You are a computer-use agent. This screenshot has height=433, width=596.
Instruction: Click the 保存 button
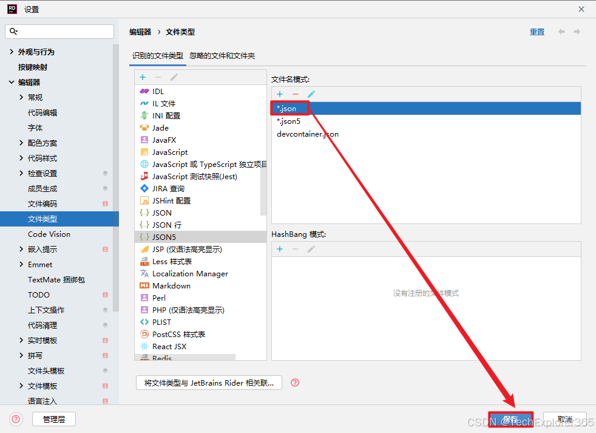click(x=510, y=419)
